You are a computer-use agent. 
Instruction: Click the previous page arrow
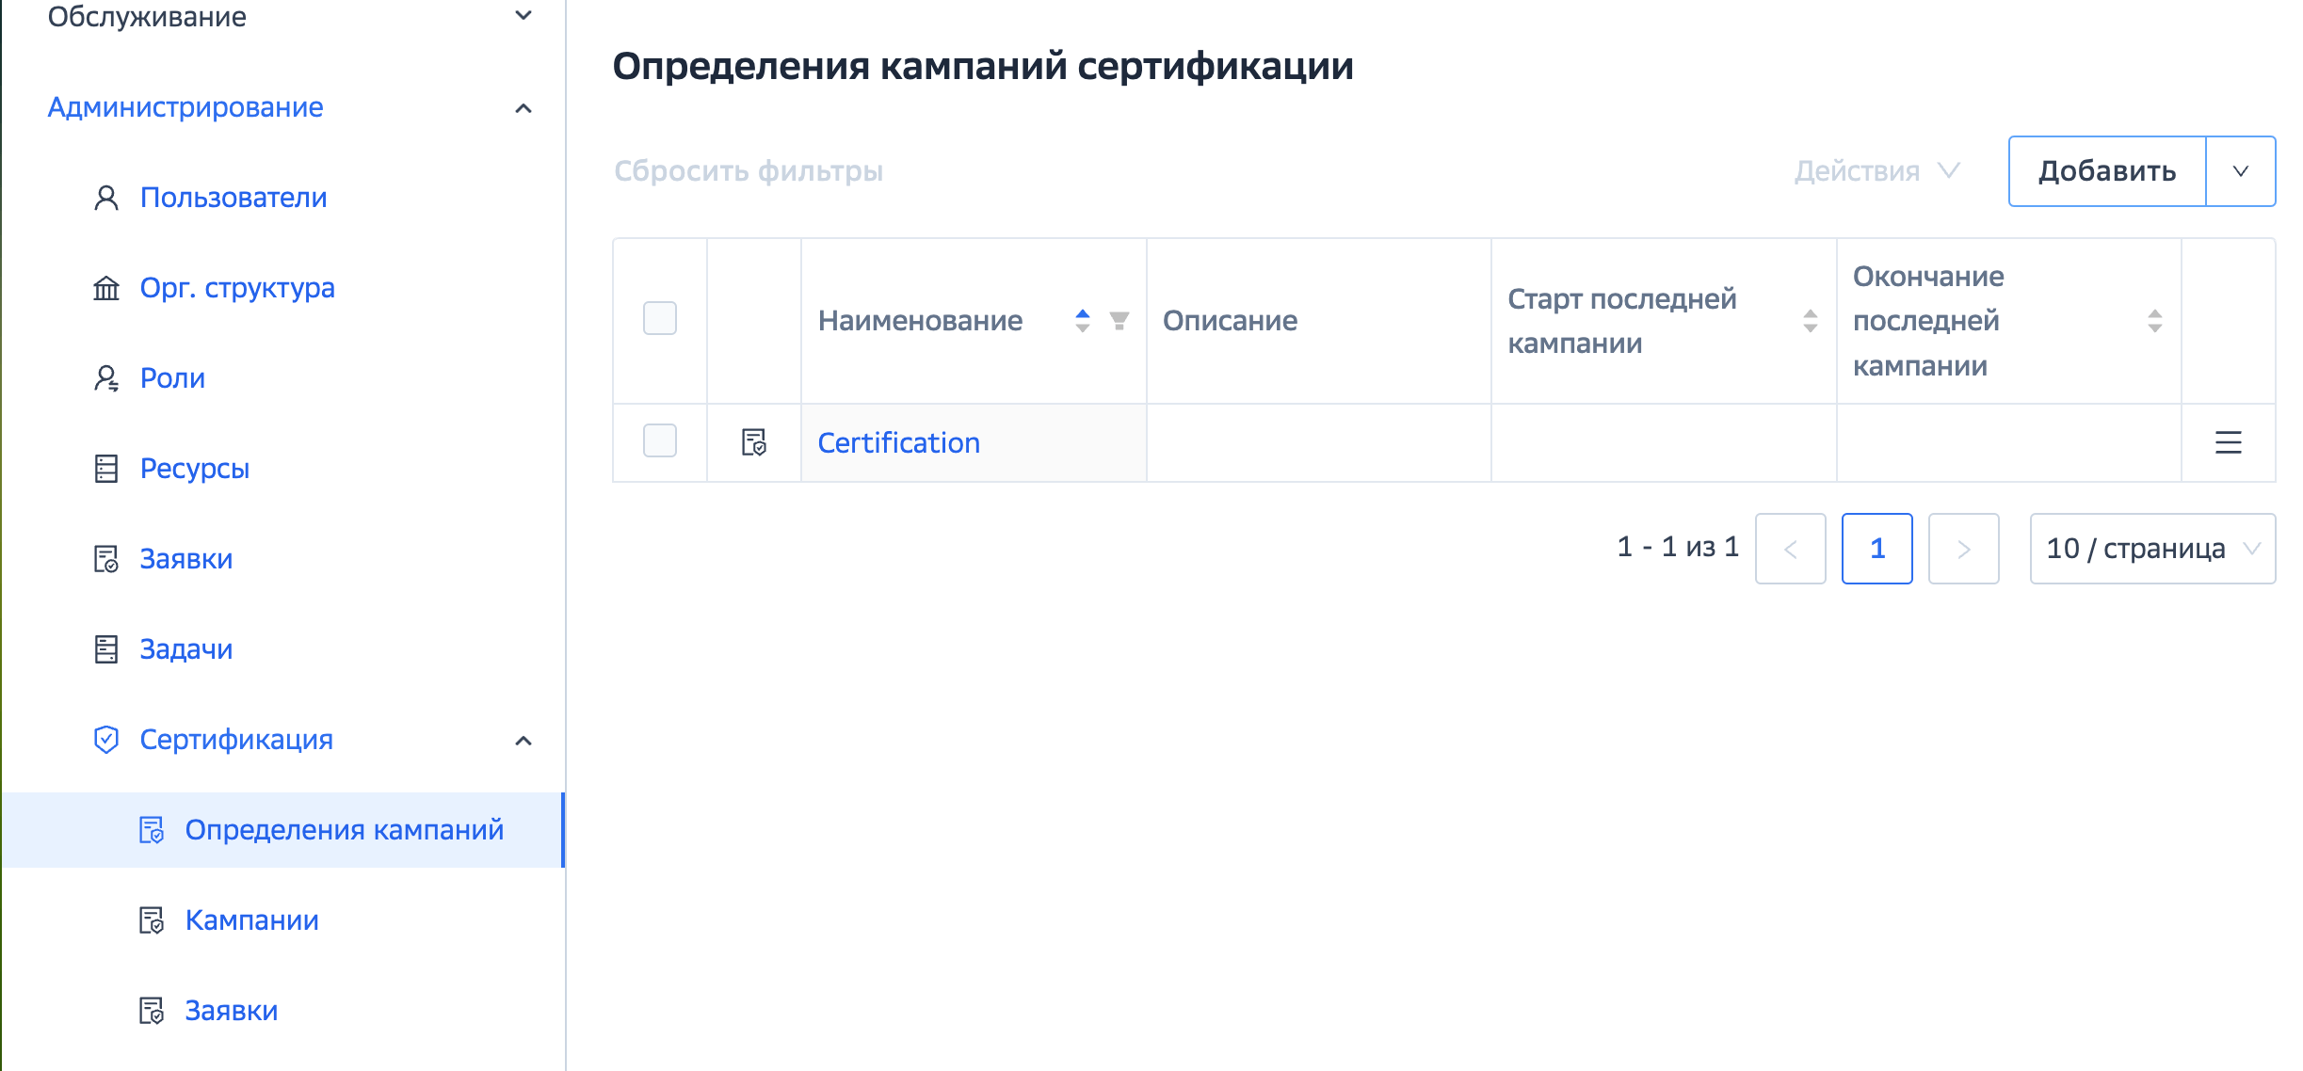click(x=1791, y=549)
